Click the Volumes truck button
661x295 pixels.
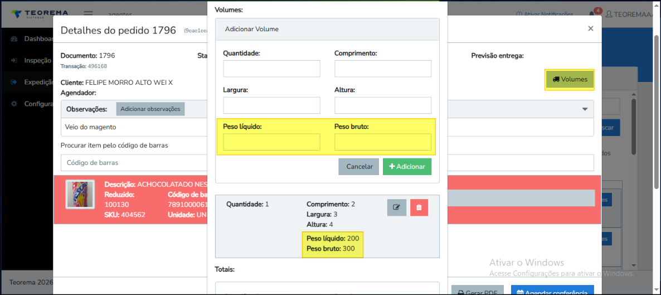click(570, 79)
